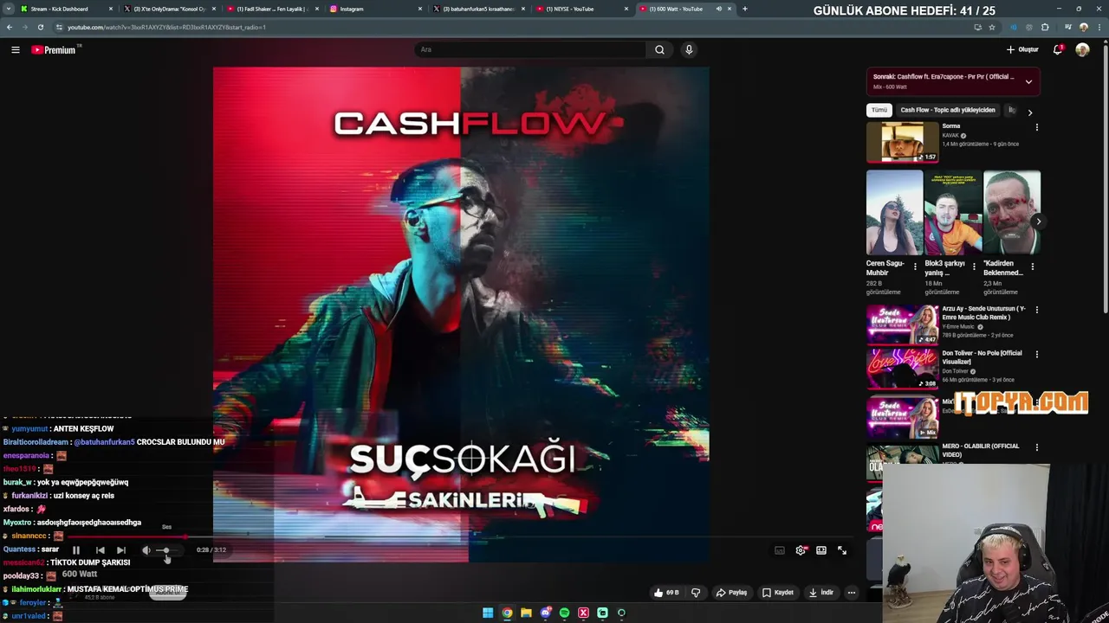The image size is (1109, 623).
Task: Open Spotify from taskbar
Action: click(x=564, y=613)
